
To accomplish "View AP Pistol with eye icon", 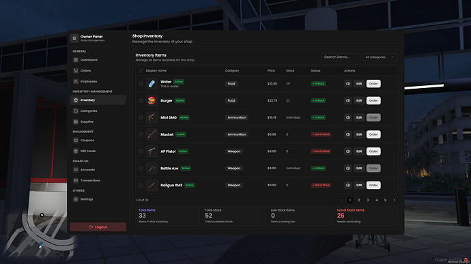I will pos(348,151).
